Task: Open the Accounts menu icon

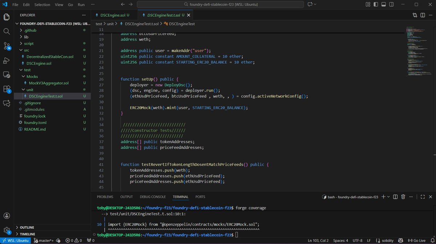Action: 7,216
